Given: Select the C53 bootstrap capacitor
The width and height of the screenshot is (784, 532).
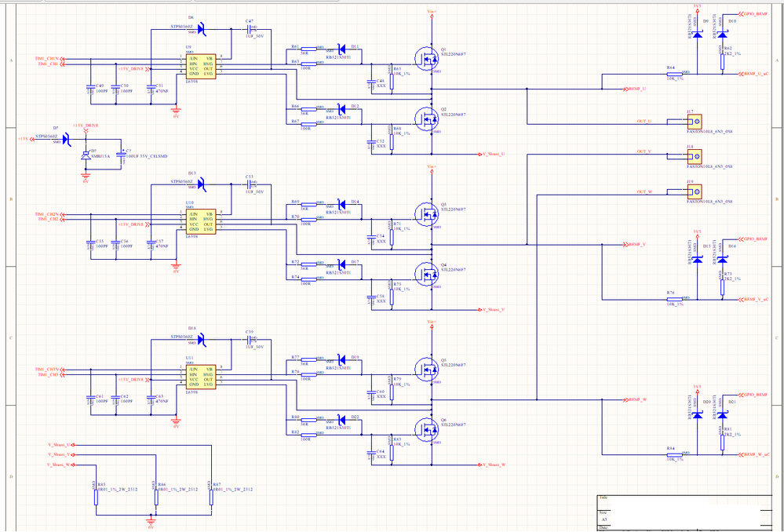Looking at the screenshot, I should 250,184.
